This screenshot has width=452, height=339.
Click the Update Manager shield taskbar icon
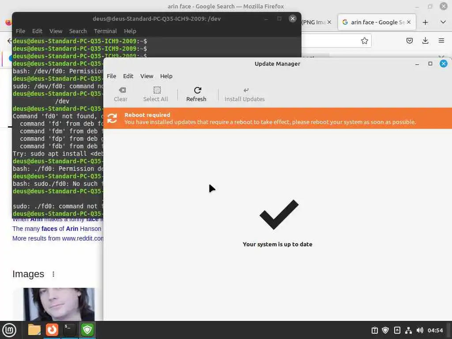87,330
